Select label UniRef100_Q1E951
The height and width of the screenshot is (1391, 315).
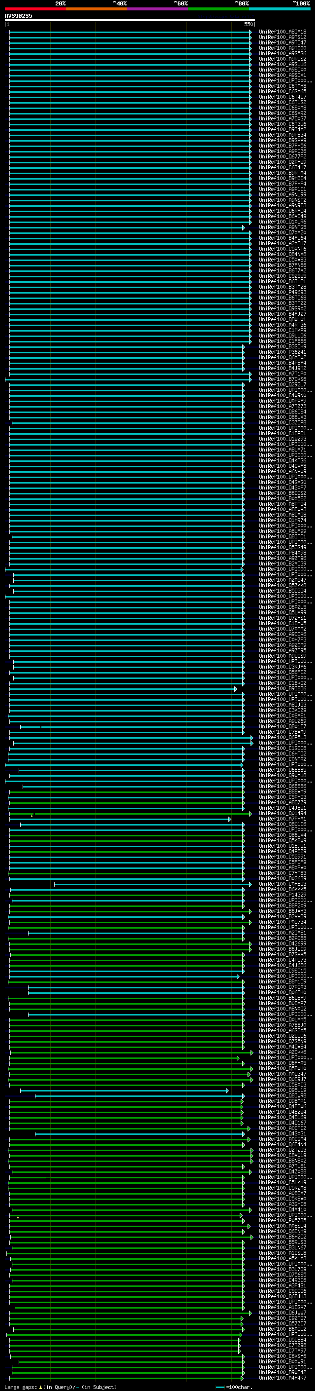tap(283, 846)
